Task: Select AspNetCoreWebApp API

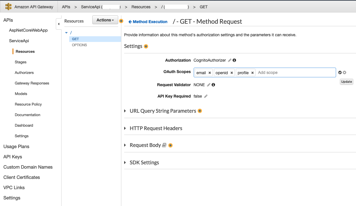Action: (28, 30)
